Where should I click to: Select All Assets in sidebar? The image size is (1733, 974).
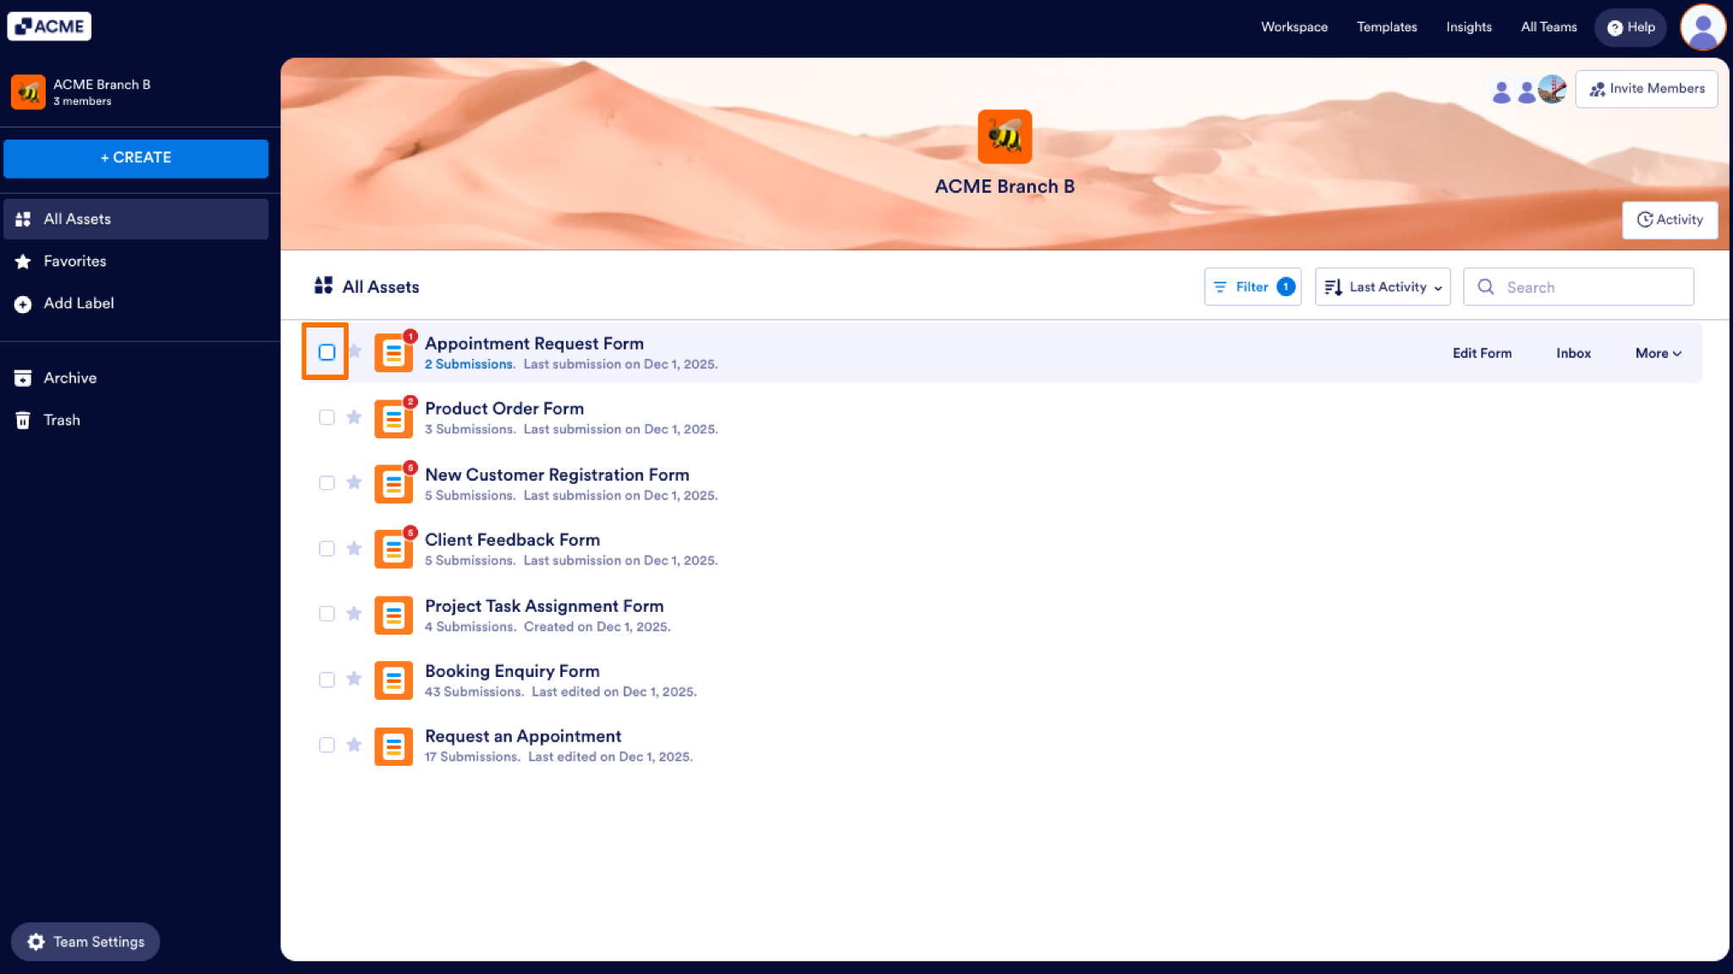[136, 219]
